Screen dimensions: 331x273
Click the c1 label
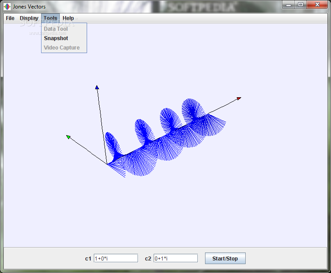point(88,259)
